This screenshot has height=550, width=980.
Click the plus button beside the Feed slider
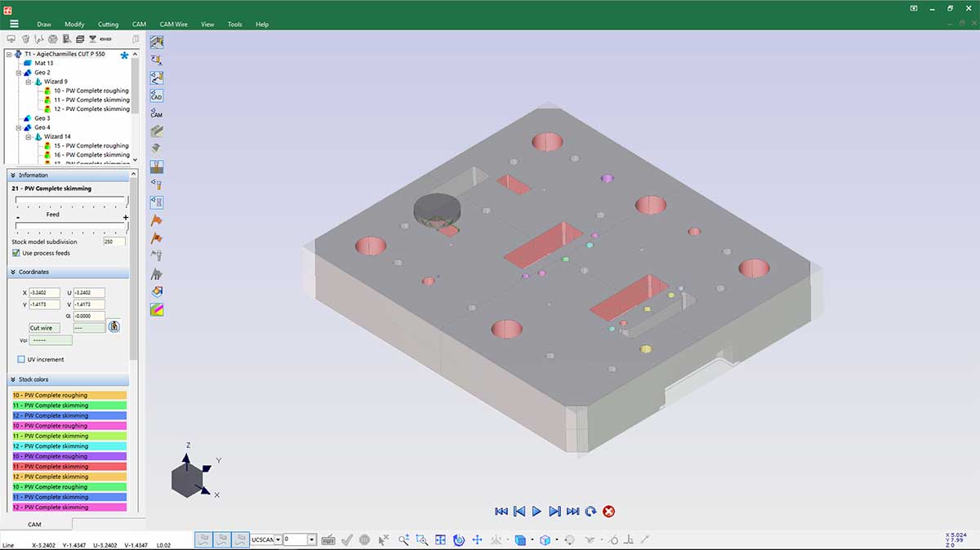point(126,216)
